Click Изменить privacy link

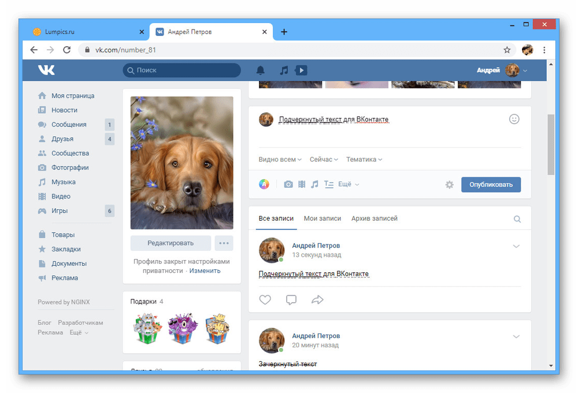205,270
